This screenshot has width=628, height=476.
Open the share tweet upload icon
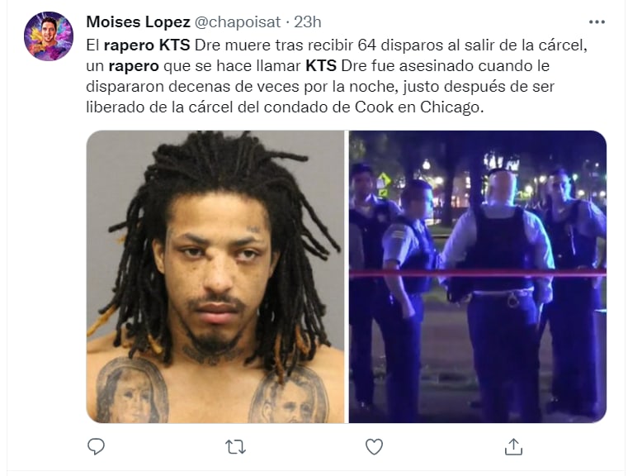tap(513, 446)
